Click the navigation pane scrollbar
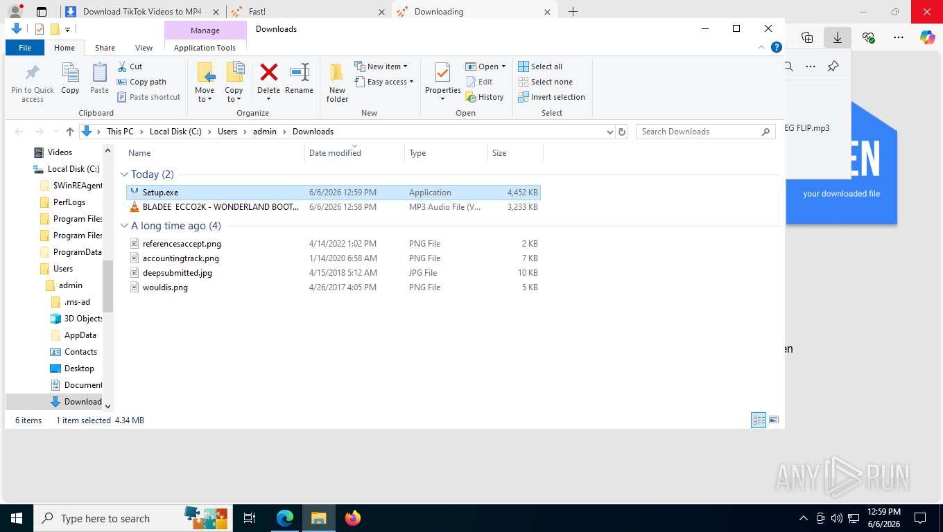The image size is (943, 532). pos(107,286)
